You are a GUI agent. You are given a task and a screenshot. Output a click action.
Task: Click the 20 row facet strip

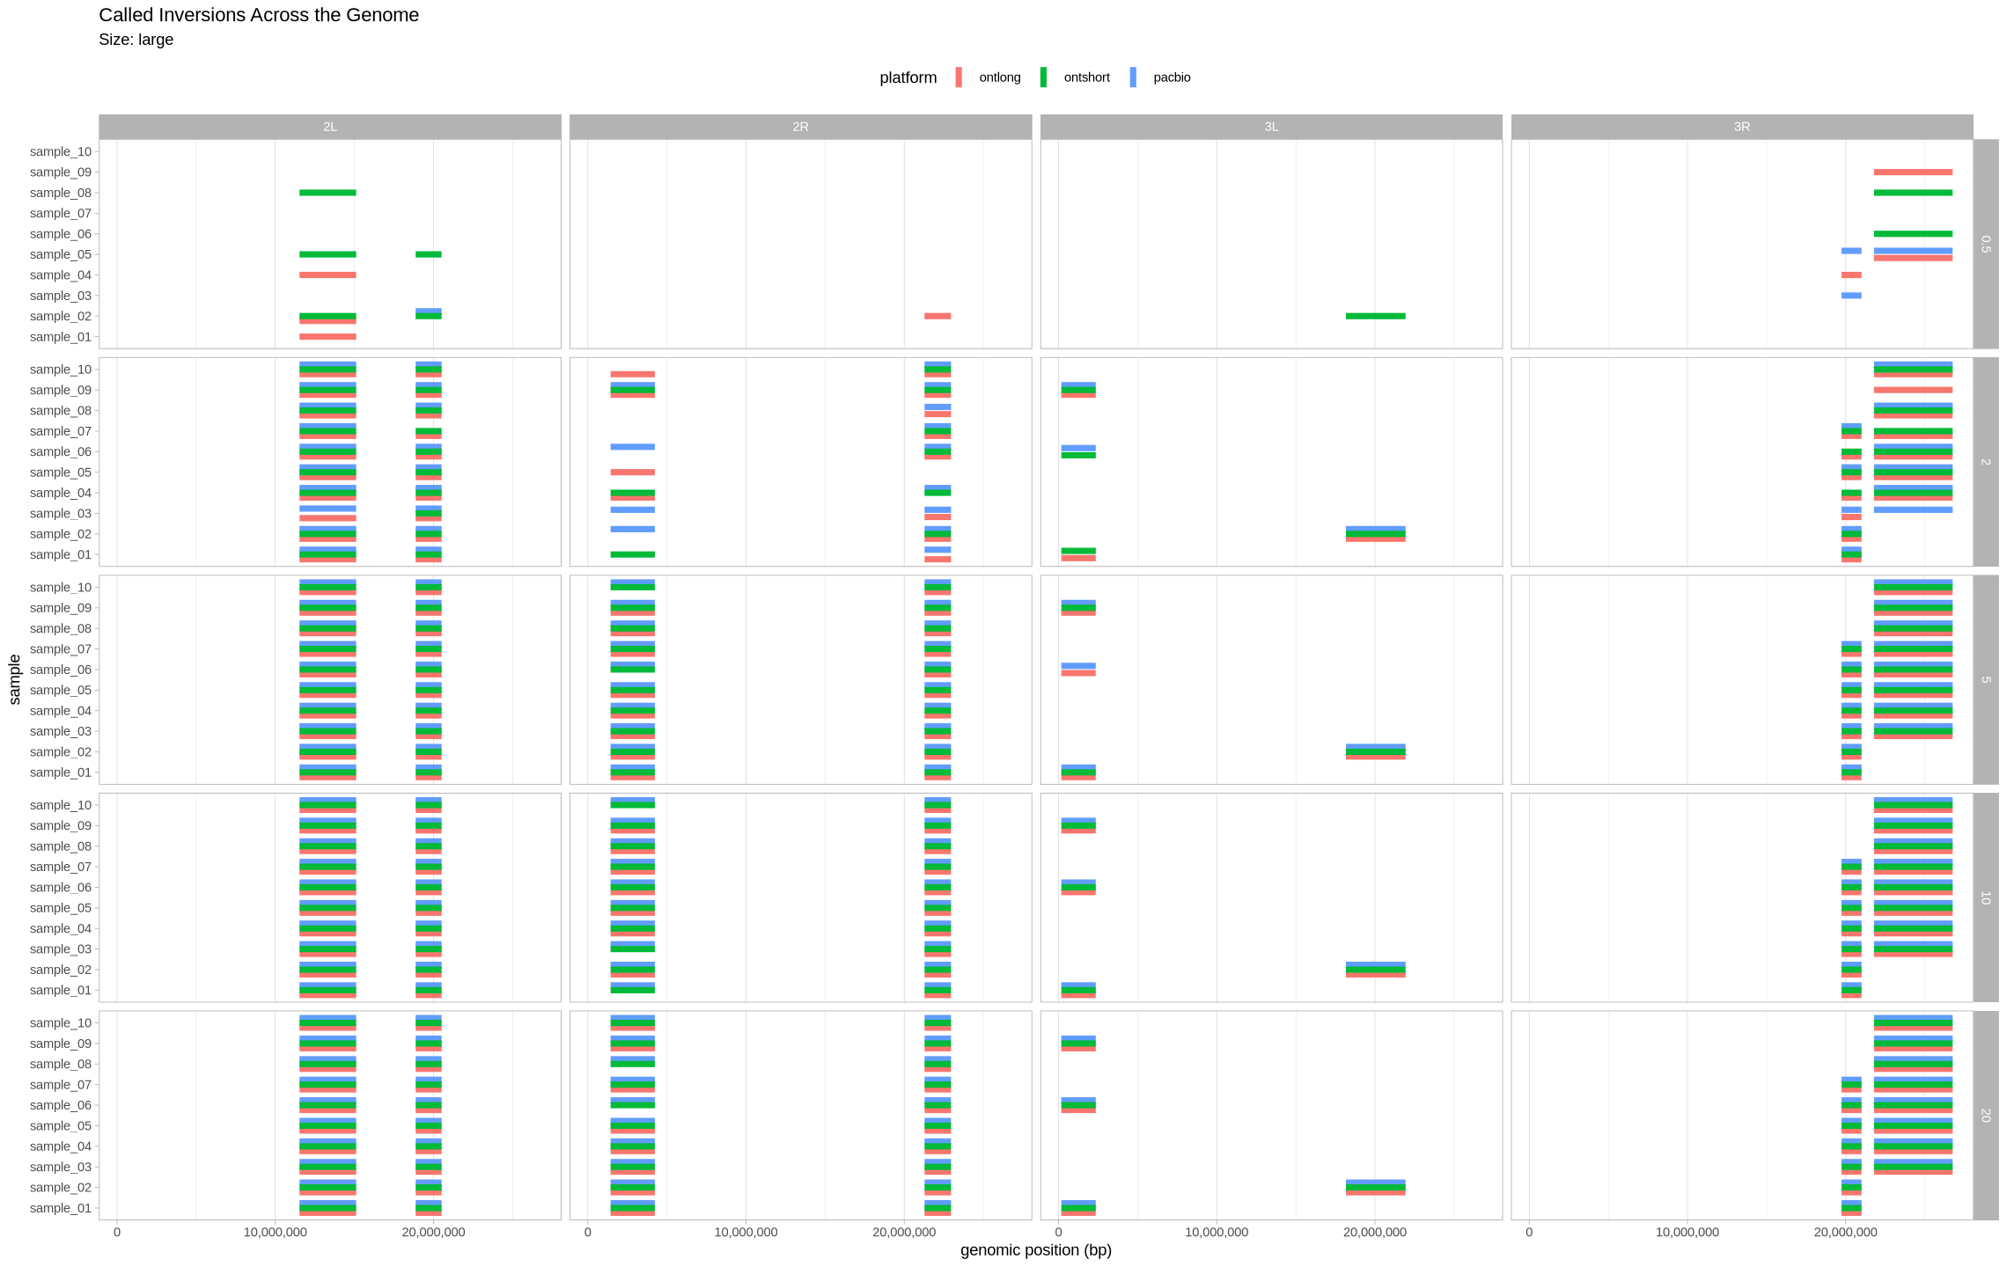[1985, 1115]
